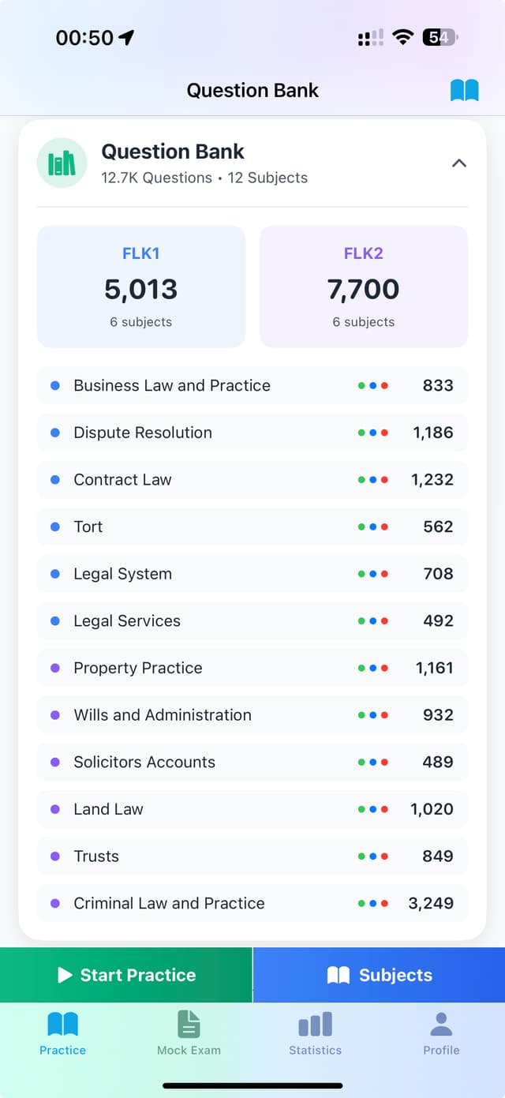Toggle the blue dot beside Trusts
505x1098 pixels.
pyautogui.click(x=373, y=856)
